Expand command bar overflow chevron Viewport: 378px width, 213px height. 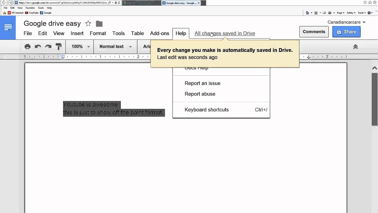pyautogui.click(x=376, y=11)
